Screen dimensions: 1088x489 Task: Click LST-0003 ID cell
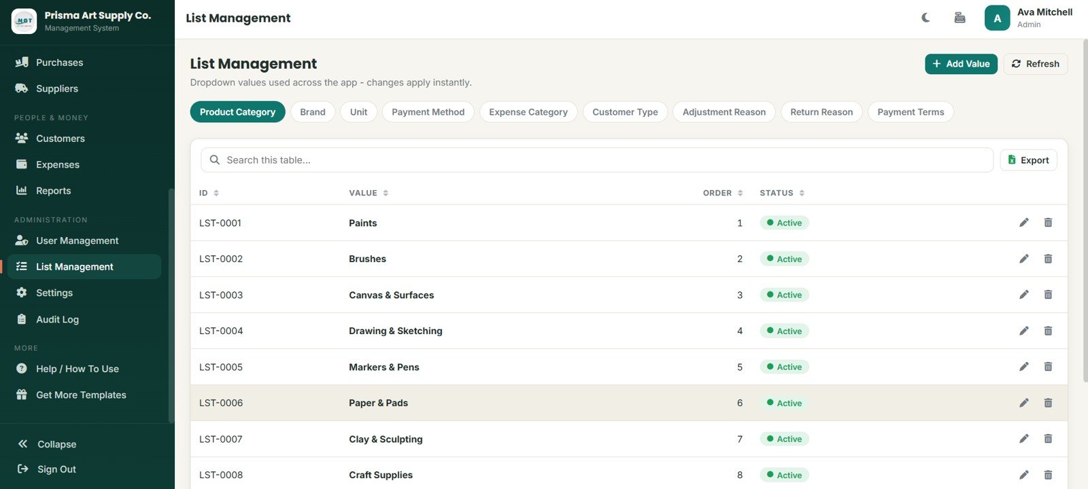click(x=221, y=295)
